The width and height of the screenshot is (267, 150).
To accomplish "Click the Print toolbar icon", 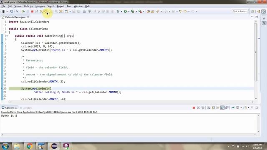I will click(x=84, y=11).
